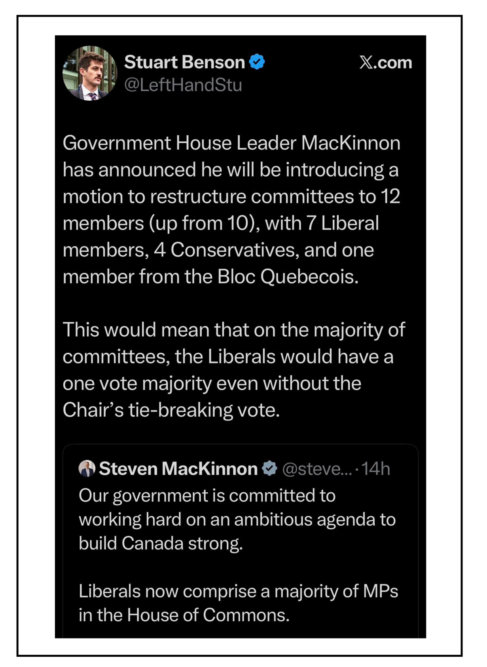Open quoted post at "Our government is committed"
487x667 pixels.
coord(207,496)
